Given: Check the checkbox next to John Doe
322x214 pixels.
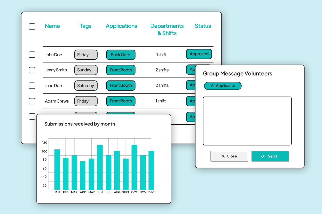Looking at the screenshot, I should coord(32,54).
